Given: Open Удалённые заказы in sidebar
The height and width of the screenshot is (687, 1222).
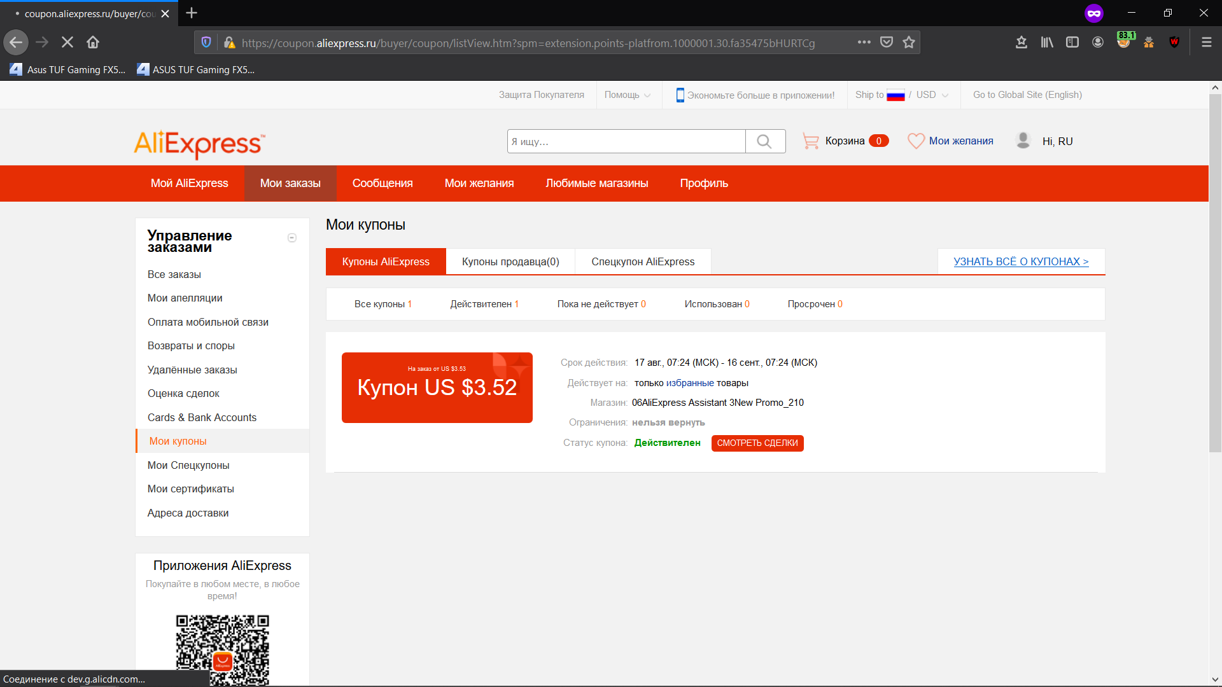Looking at the screenshot, I should [x=192, y=370].
